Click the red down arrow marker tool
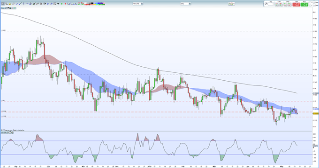319x168 pixels. (65, 4)
